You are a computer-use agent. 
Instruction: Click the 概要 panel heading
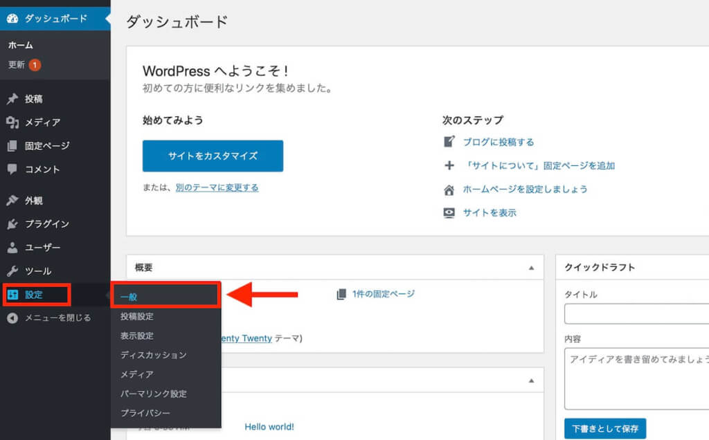pyautogui.click(x=144, y=268)
